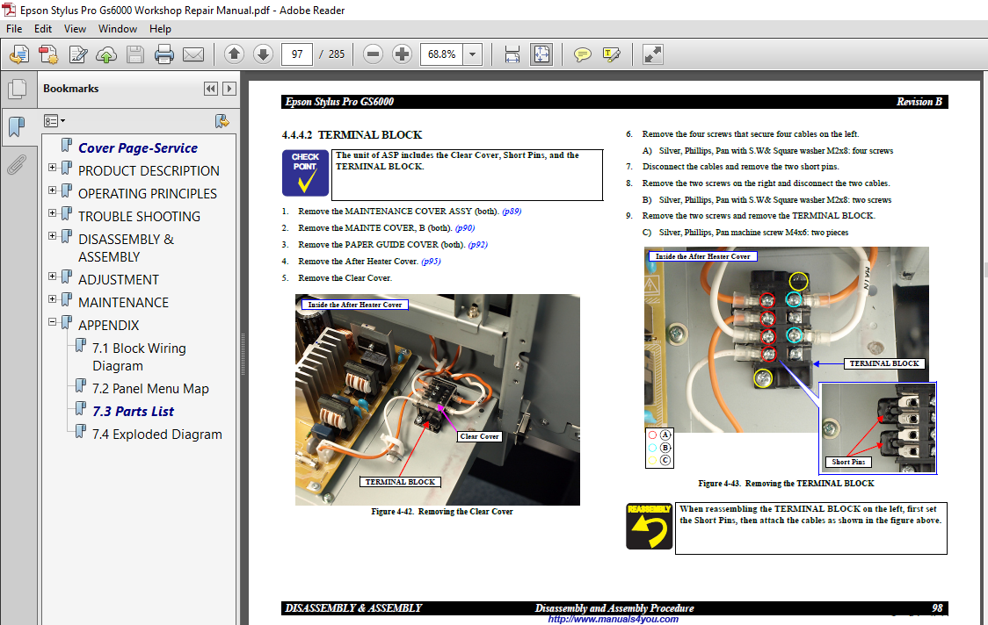Select the Bookmarks panel icon
Screen dimensions: 988x625
[x=17, y=126]
